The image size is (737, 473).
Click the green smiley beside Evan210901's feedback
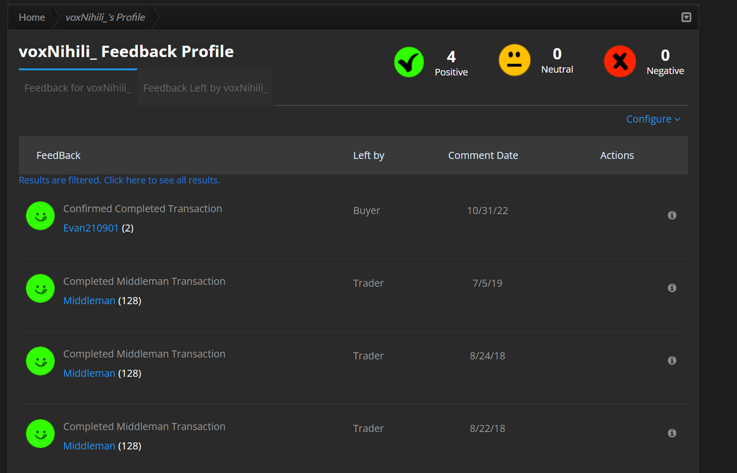pyautogui.click(x=40, y=216)
